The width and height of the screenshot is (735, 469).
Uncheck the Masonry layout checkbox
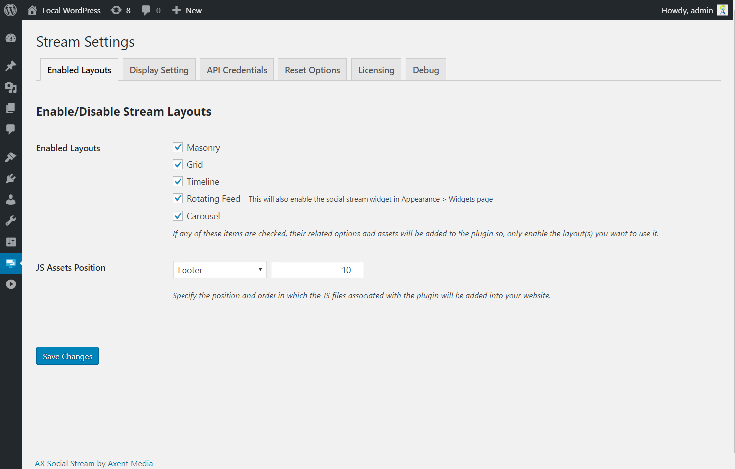[178, 147]
